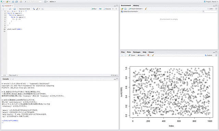Click the console input prompt line
219x131 pixels.
60,123
